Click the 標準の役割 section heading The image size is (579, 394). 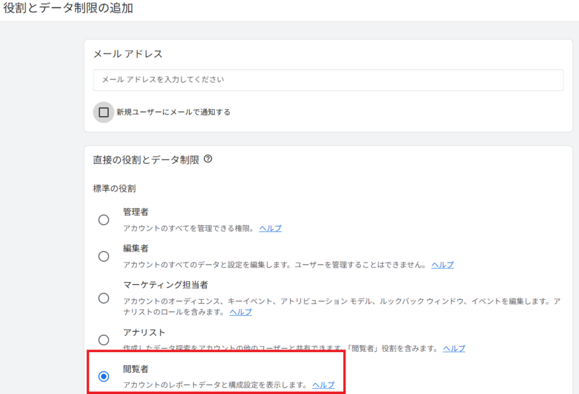[x=114, y=188]
